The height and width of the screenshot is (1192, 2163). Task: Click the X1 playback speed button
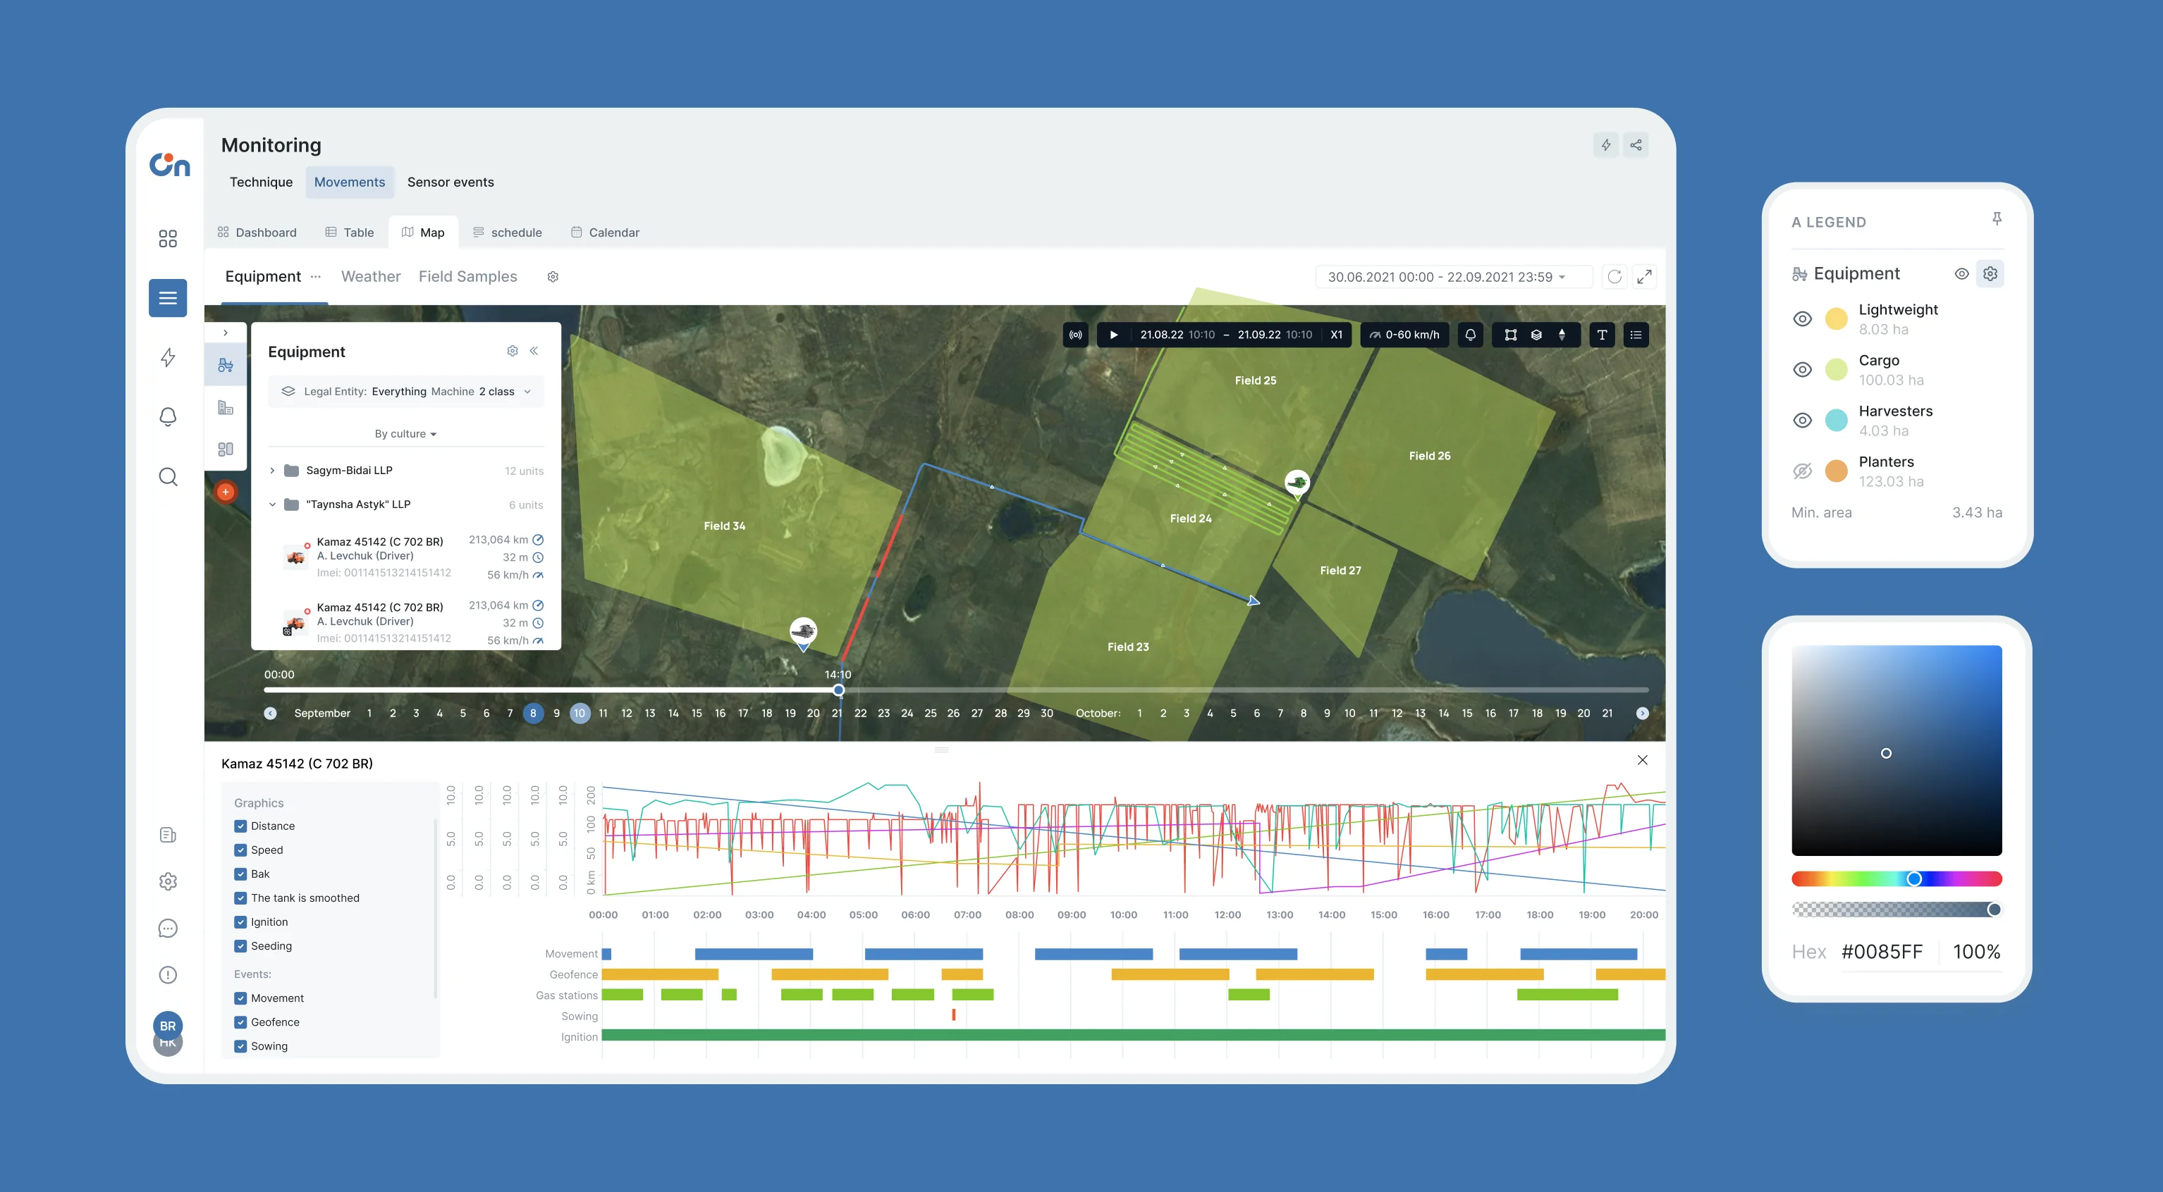click(x=1336, y=335)
